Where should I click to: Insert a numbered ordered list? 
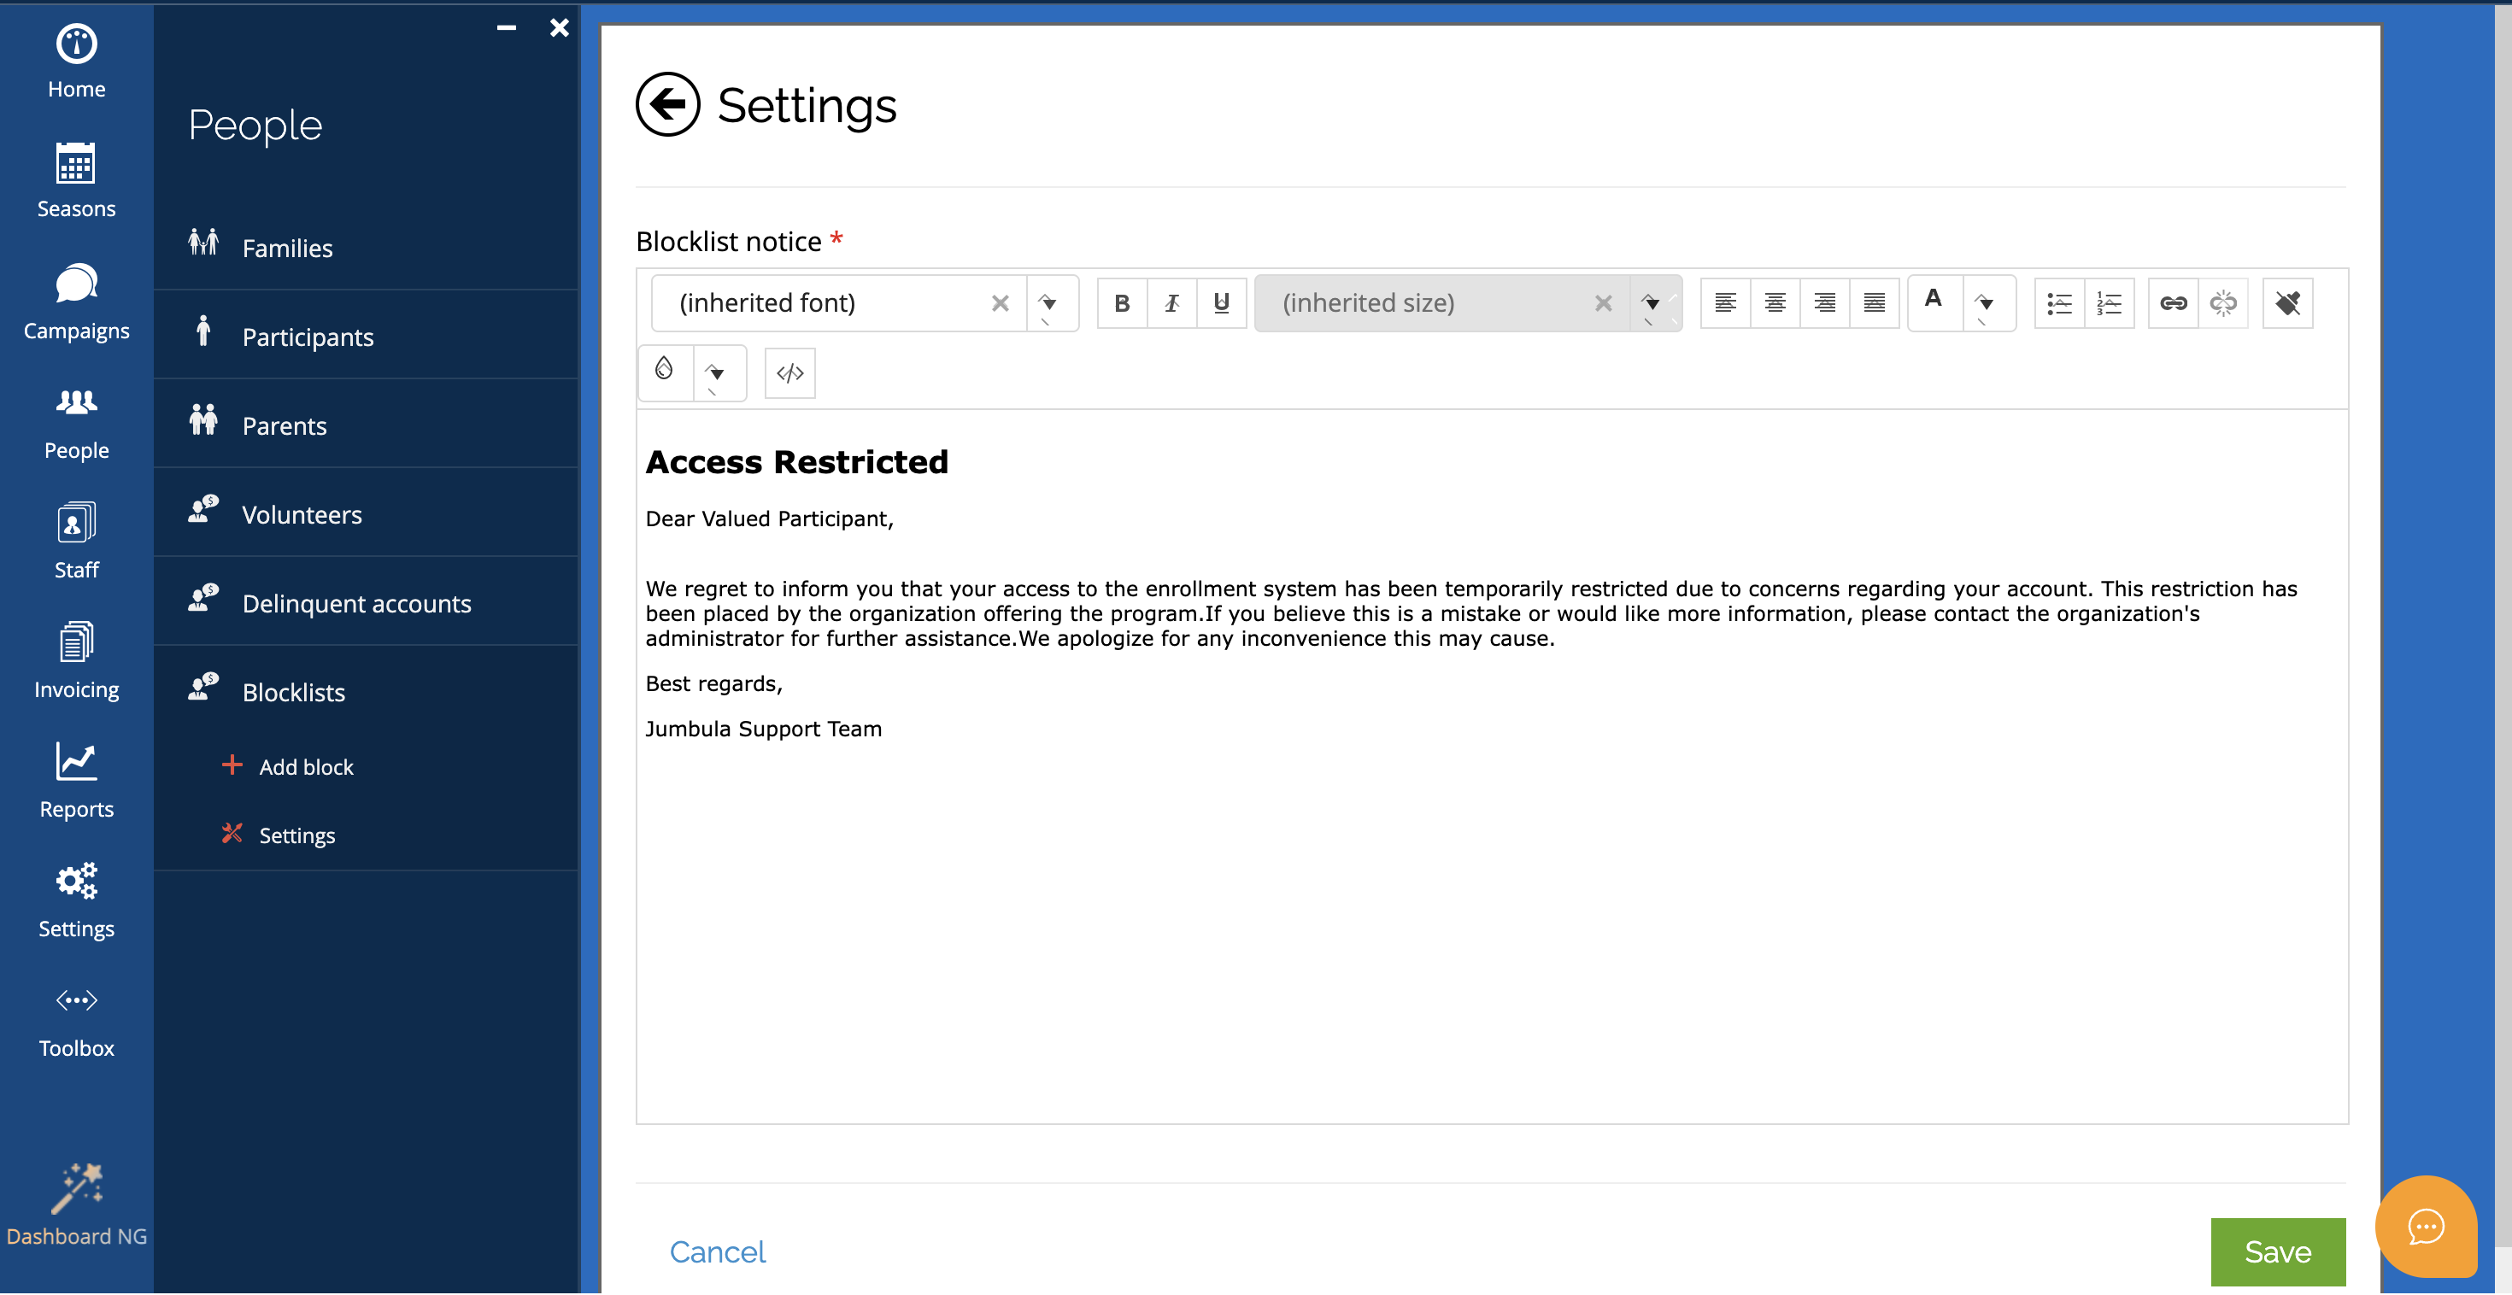coord(2109,303)
